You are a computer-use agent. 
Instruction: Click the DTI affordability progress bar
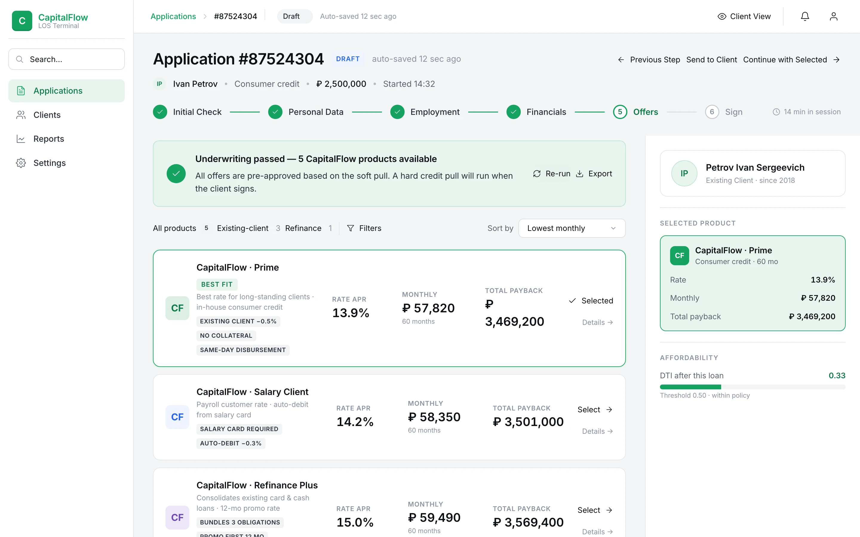point(752,387)
